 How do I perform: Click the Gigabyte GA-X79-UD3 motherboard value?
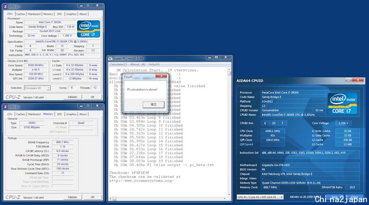[310, 165]
